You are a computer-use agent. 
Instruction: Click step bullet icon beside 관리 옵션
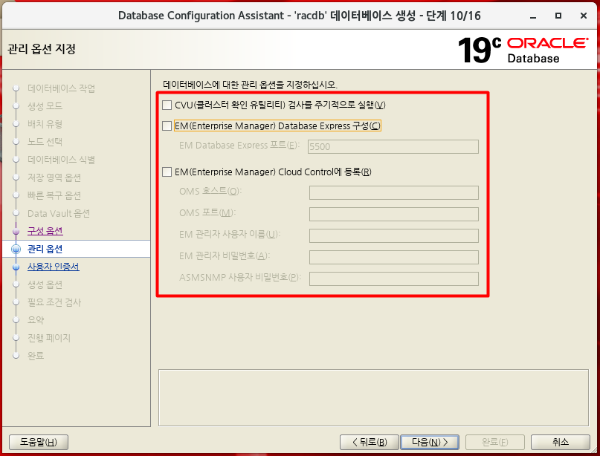(16, 250)
